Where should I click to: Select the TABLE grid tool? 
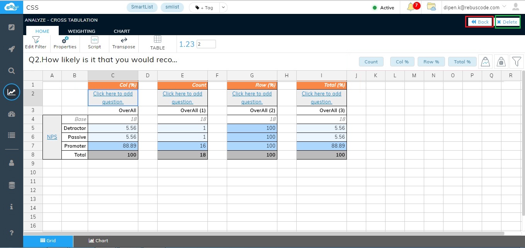pos(158,43)
